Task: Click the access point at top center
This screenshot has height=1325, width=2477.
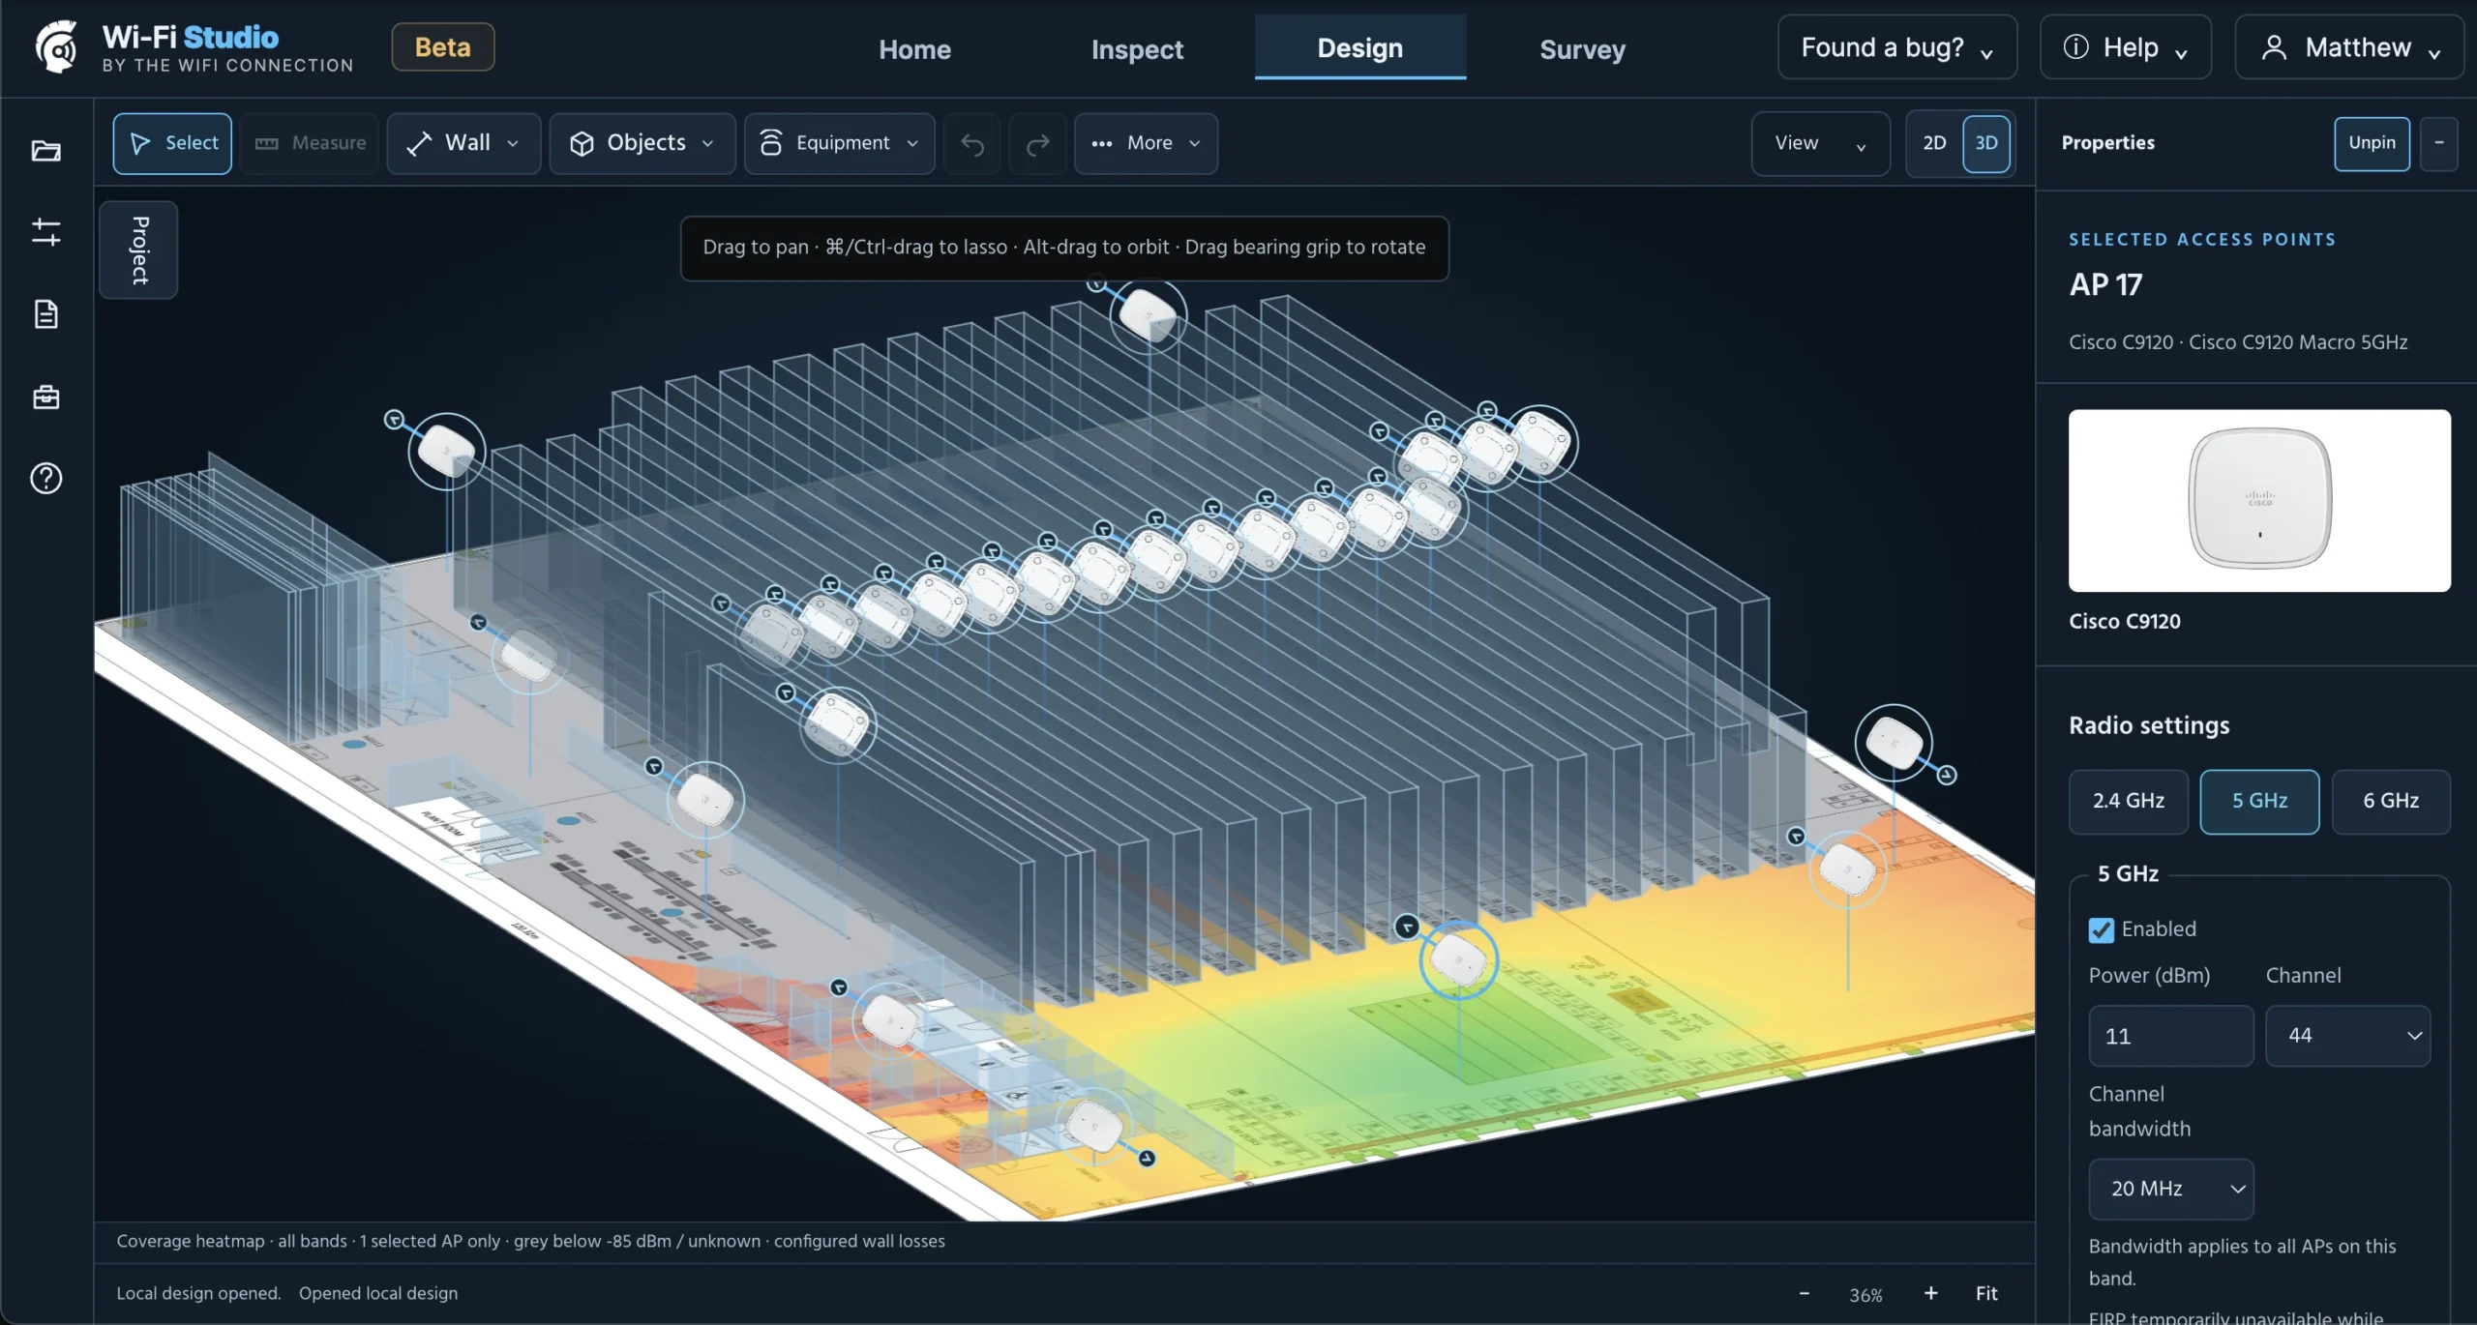Action: [1148, 314]
